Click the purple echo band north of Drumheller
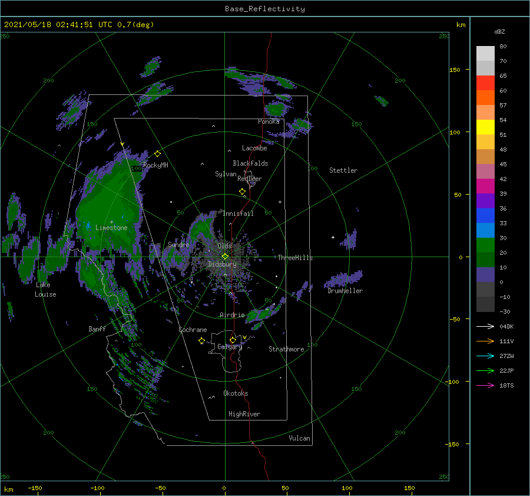Image resolution: width=530 pixels, height=496 pixels. tap(343, 280)
